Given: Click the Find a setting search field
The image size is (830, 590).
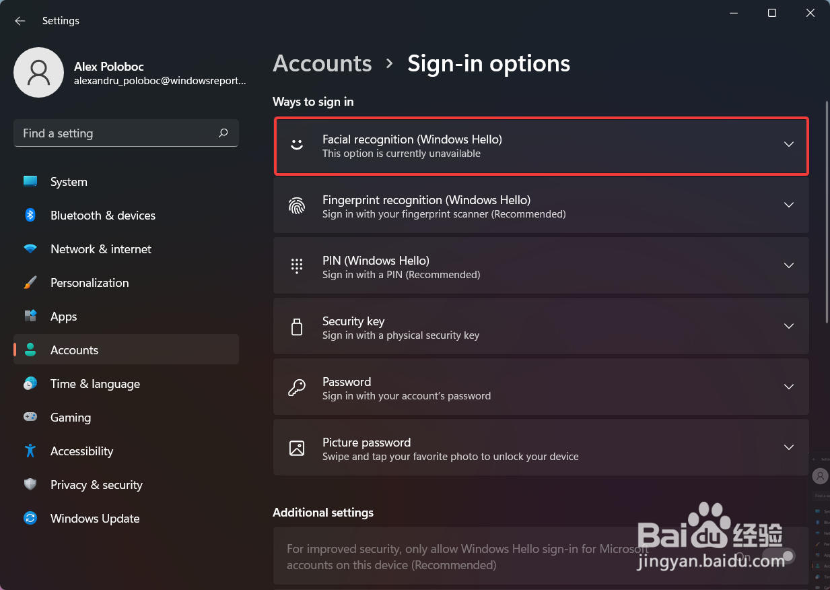Looking at the screenshot, I should point(126,133).
